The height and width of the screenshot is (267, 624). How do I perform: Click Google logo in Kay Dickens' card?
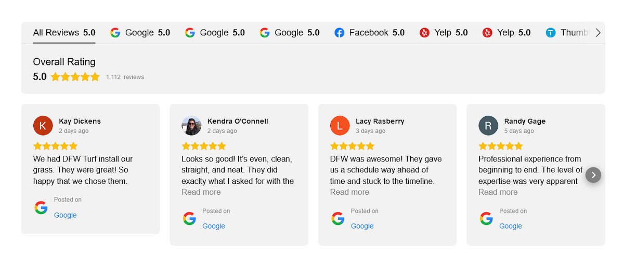(x=41, y=208)
